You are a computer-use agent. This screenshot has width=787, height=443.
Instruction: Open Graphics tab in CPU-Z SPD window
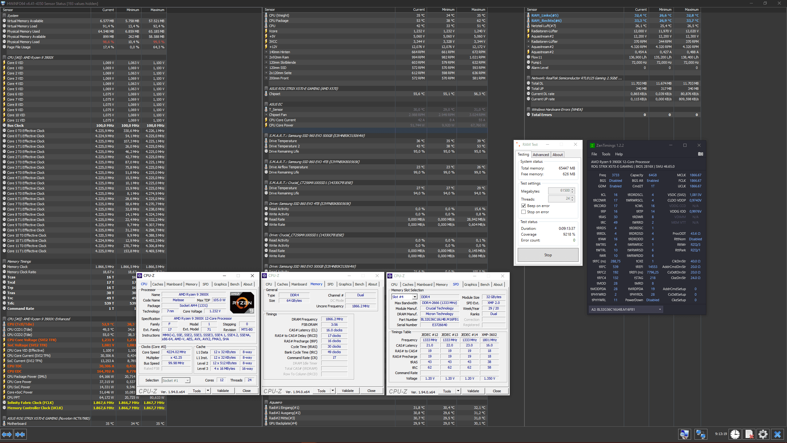[x=471, y=285]
